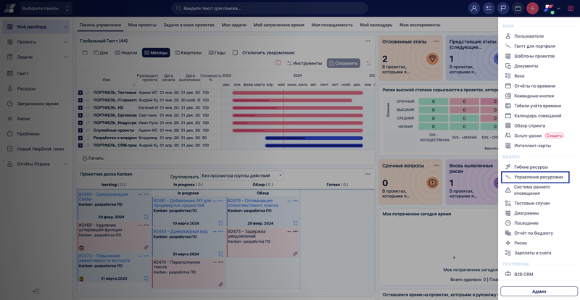Open three-dot menu of Глобальный Гантт widget

pos(368,41)
